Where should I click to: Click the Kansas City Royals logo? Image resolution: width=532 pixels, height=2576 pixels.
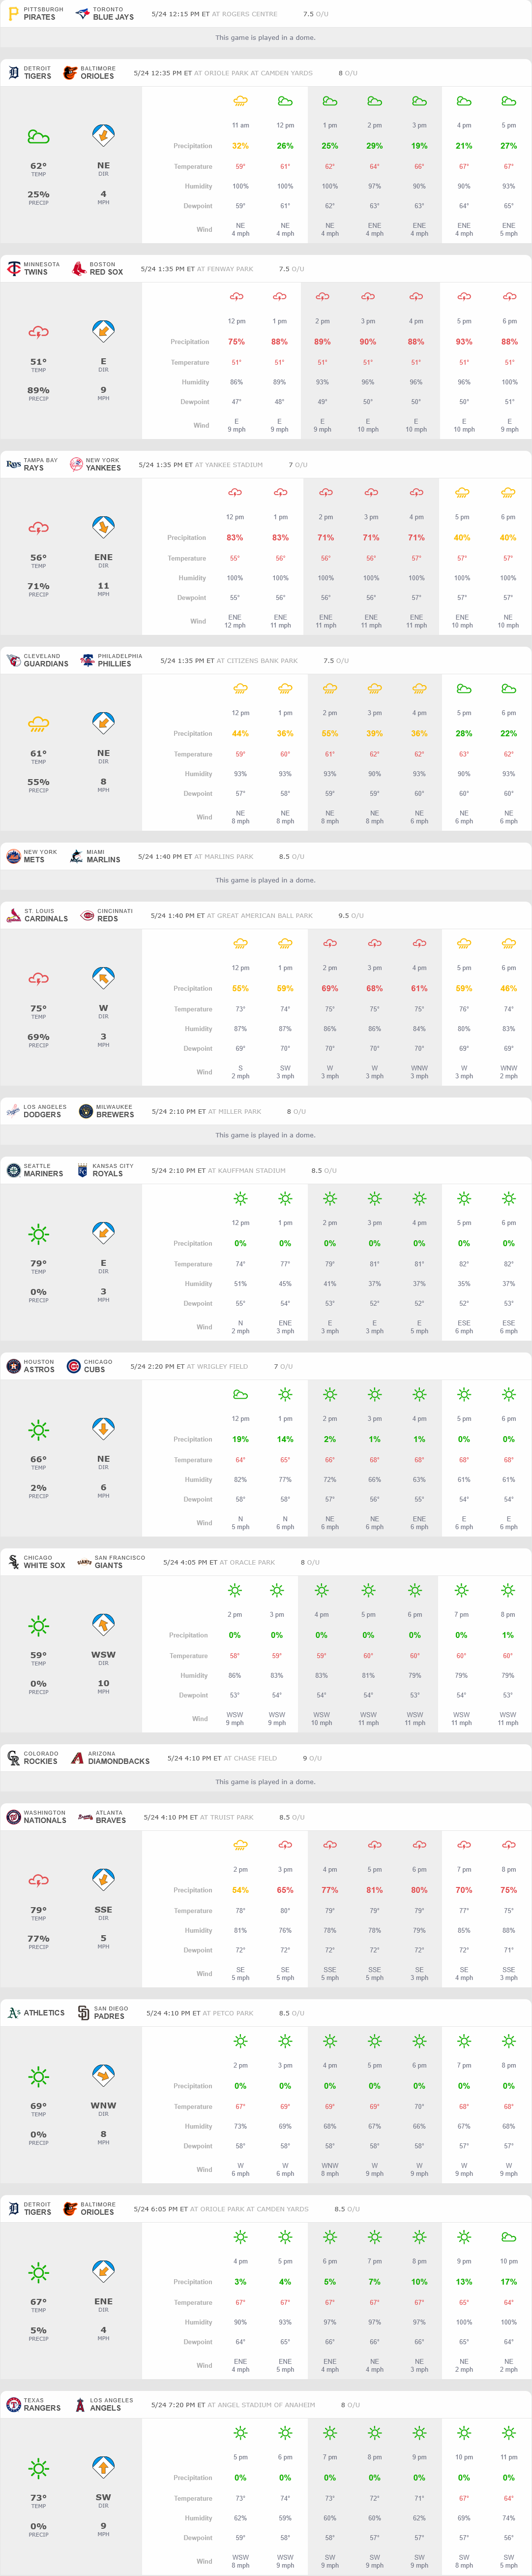pos(82,1171)
